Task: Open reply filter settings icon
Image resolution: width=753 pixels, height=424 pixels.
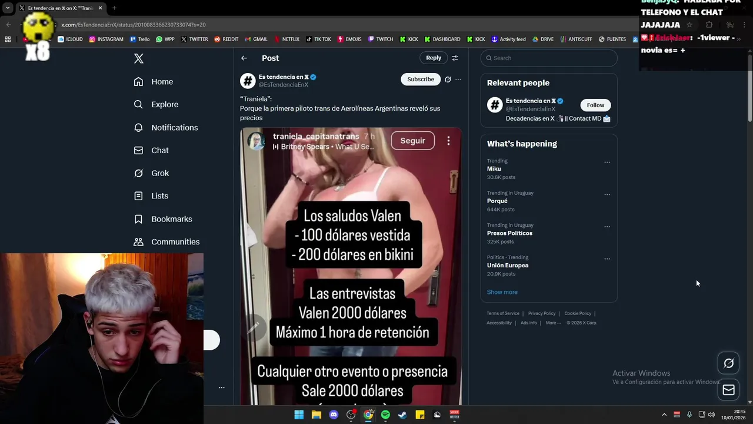Action: pyautogui.click(x=455, y=58)
